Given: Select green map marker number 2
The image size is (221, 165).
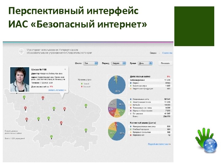Looking at the screenshot, I should click(x=86, y=106).
